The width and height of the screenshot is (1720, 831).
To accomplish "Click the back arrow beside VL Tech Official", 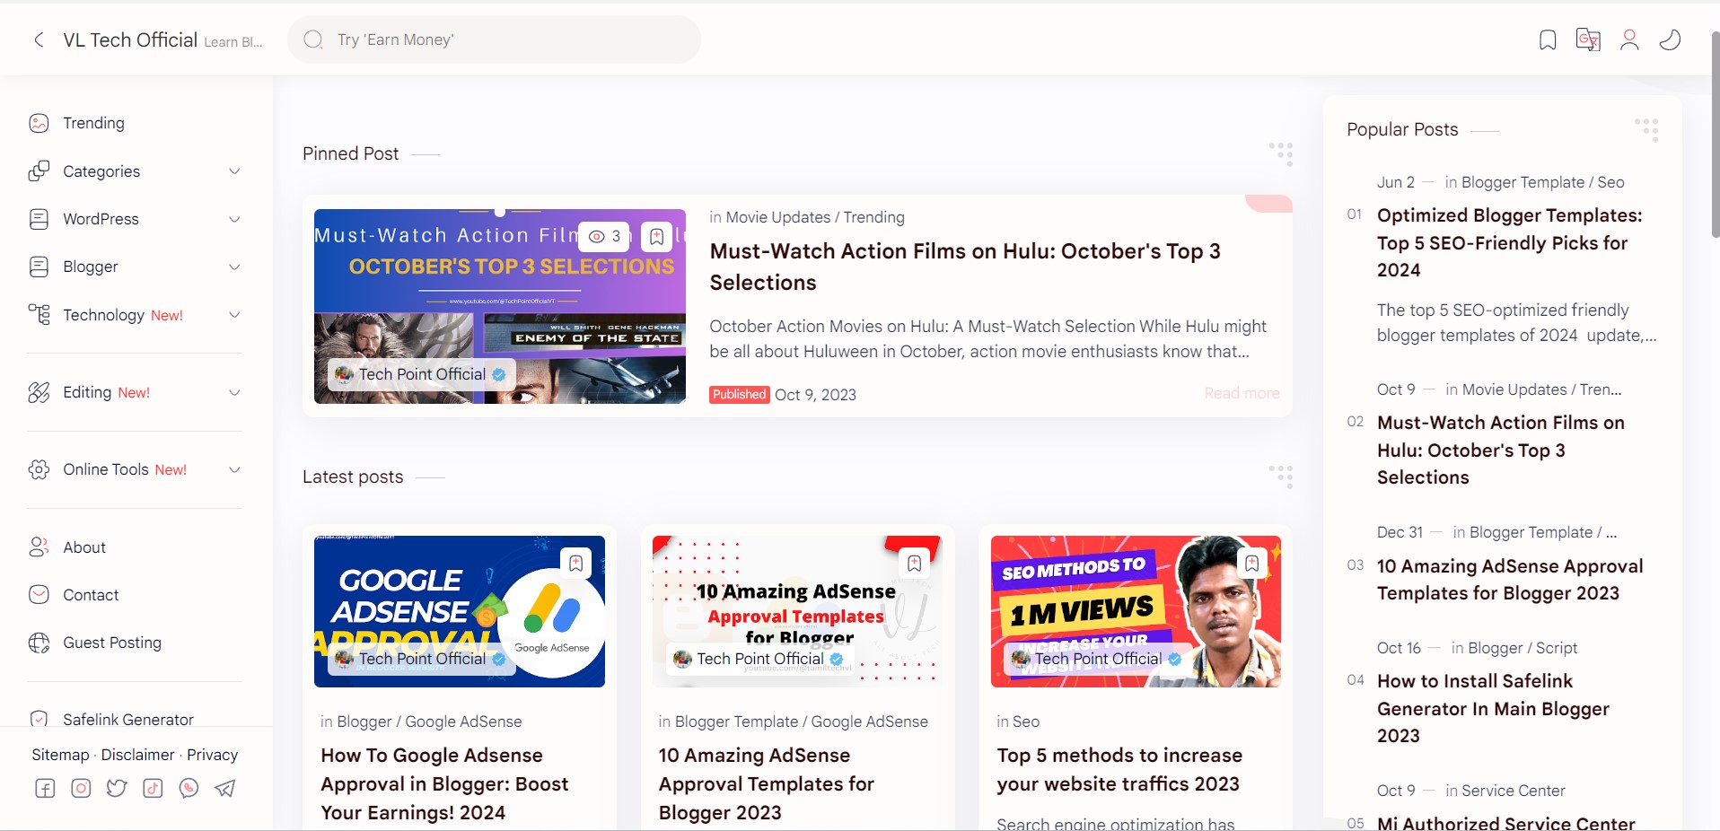I will (39, 39).
